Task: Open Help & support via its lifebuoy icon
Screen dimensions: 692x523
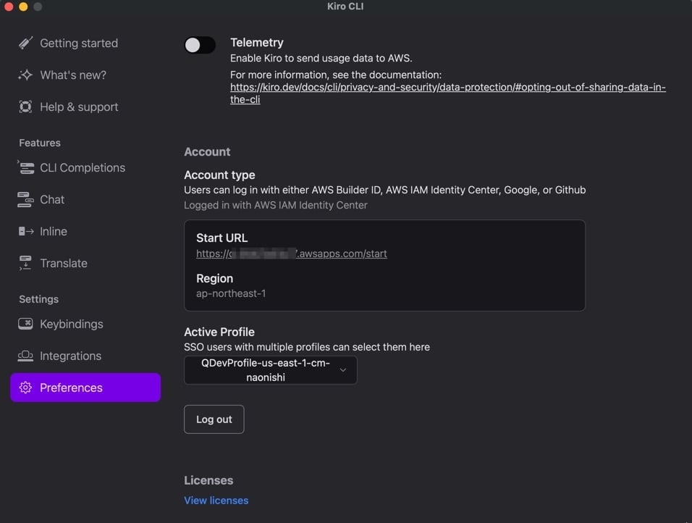Action: tap(27, 106)
